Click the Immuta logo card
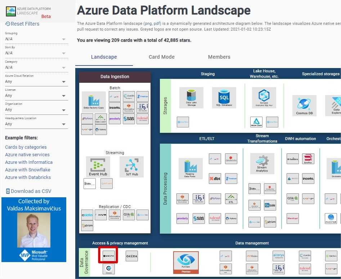 pyautogui.click(x=108, y=256)
